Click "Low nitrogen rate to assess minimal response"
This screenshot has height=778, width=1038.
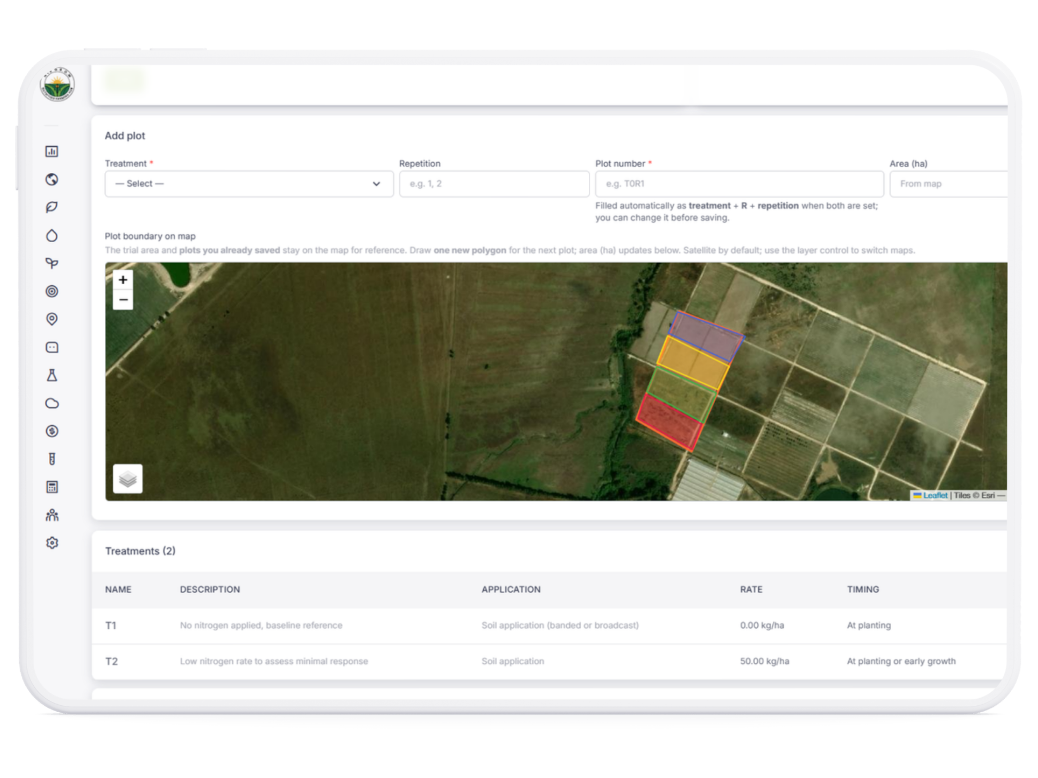click(274, 661)
